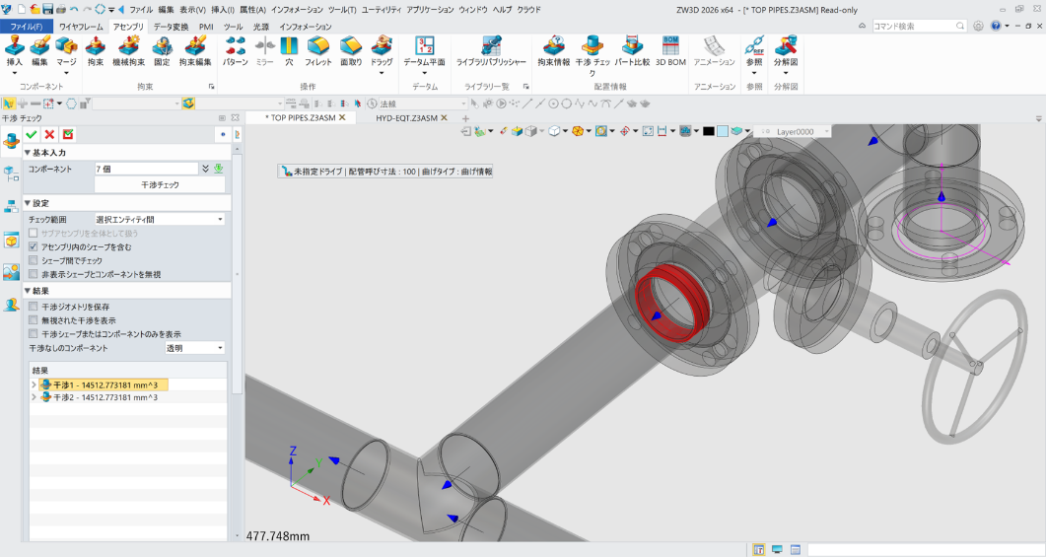This screenshot has width=1046, height=557.
Task: Uncheck アセンブリ内のシェープを含む
Action: [34, 246]
